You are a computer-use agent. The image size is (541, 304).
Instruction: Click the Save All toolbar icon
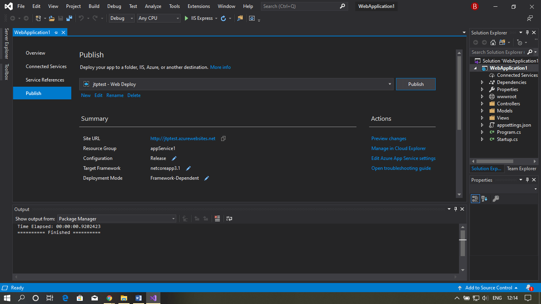(69, 18)
